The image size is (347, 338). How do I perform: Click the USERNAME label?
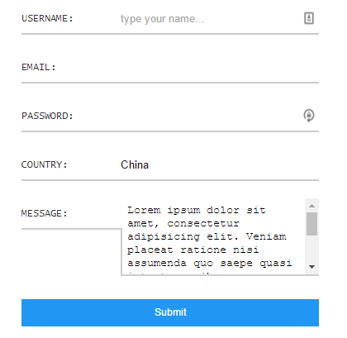pos(47,18)
